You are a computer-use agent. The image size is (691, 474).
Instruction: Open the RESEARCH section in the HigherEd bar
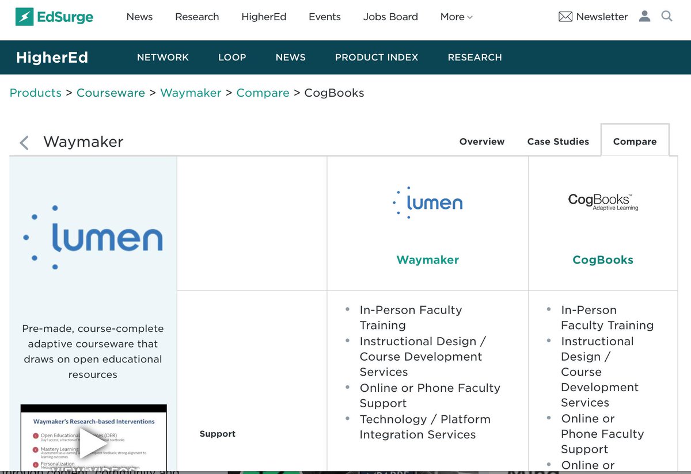tap(475, 58)
